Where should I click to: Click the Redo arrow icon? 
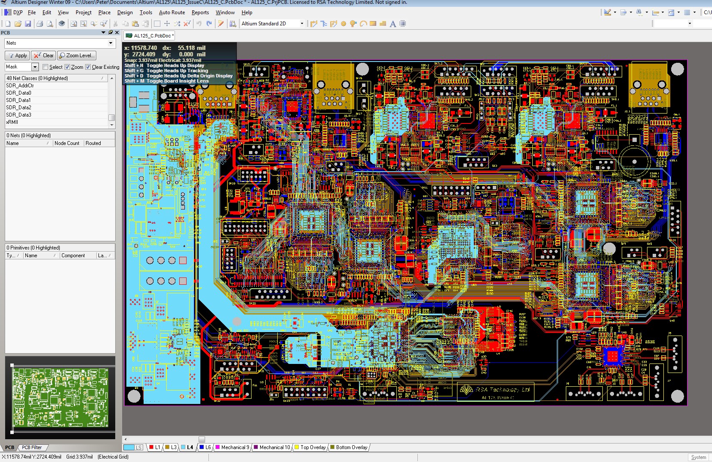pyautogui.click(x=209, y=24)
